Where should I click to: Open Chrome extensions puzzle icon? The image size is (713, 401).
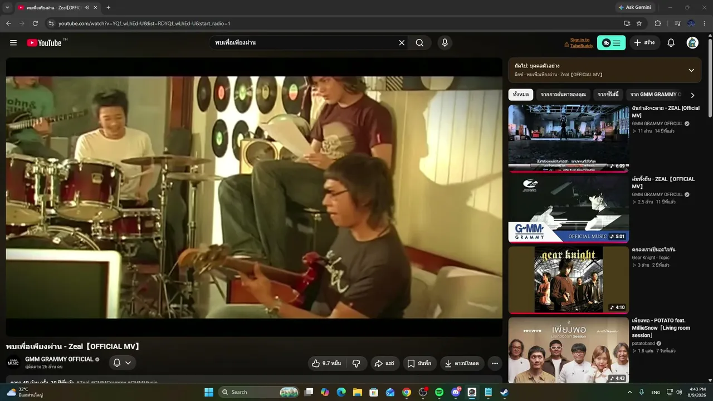658,23
